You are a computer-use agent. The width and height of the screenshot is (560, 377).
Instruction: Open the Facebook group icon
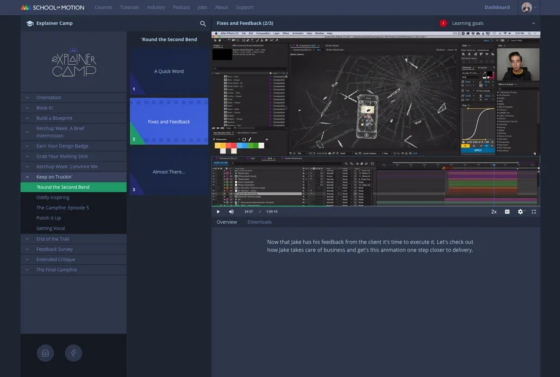(x=73, y=353)
